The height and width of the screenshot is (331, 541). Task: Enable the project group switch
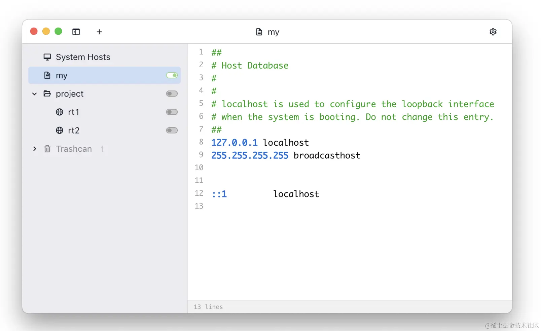point(172,94)
